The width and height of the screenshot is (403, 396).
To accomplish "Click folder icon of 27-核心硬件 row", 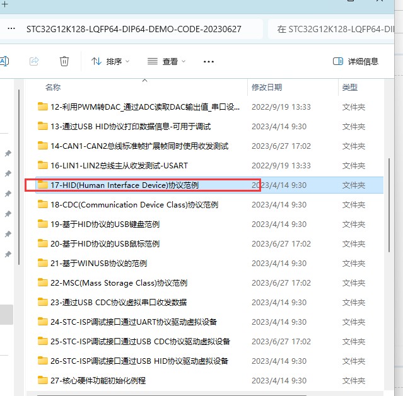I will [x=43, y=380].
